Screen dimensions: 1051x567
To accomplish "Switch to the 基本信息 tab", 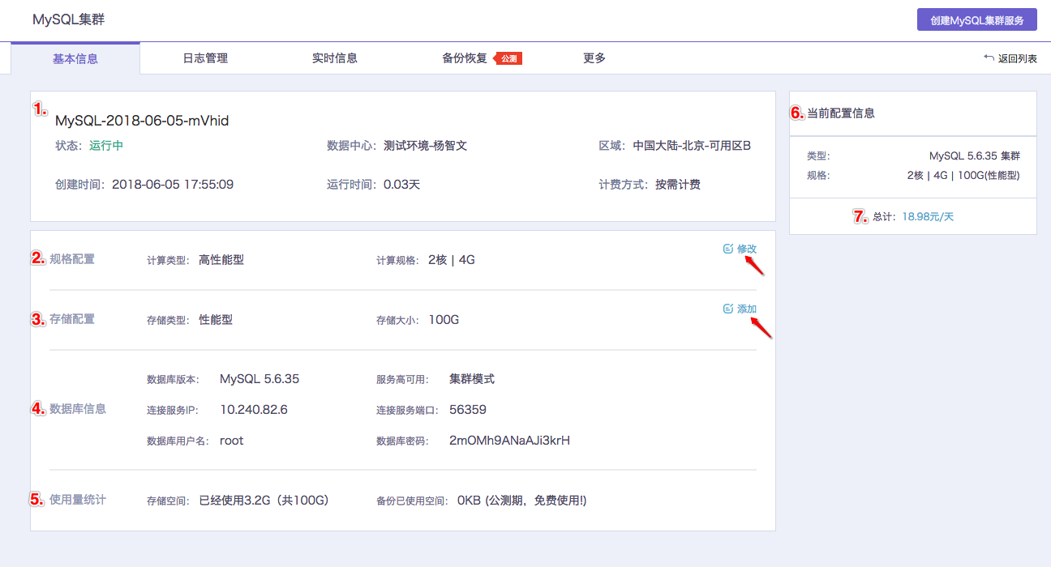I will point(75,58).
